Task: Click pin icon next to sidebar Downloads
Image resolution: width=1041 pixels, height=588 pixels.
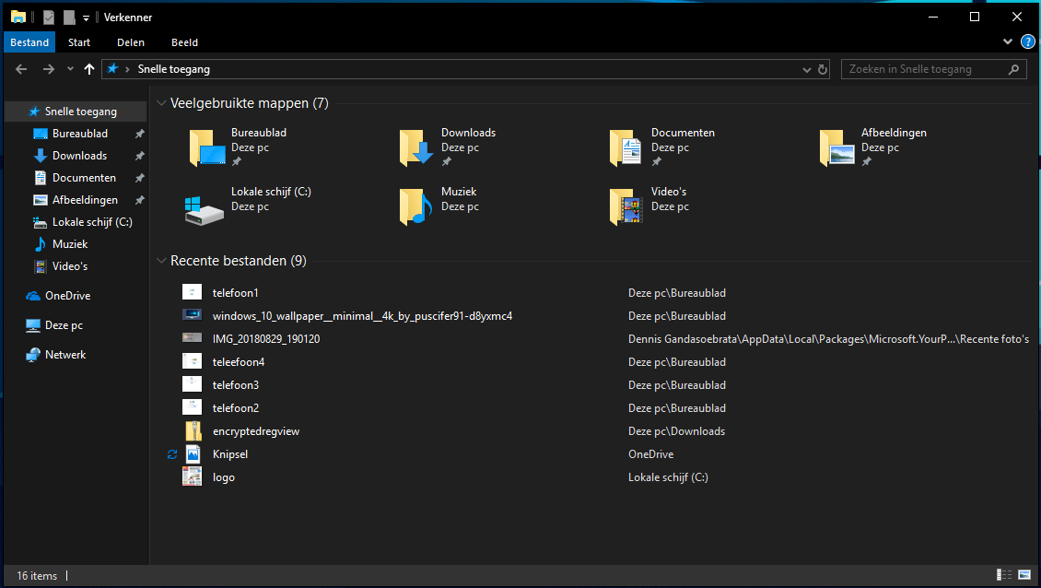Action: 139,156
